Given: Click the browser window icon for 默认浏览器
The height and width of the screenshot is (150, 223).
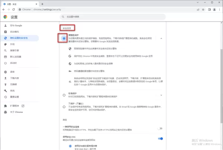Looking at the screenshot, I should click(6, 57).
